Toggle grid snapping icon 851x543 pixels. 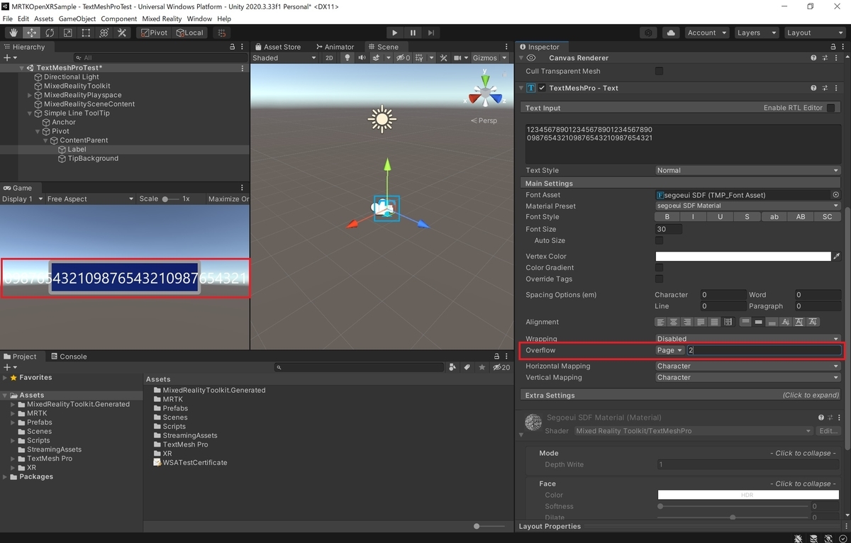(x=221, y=33)
